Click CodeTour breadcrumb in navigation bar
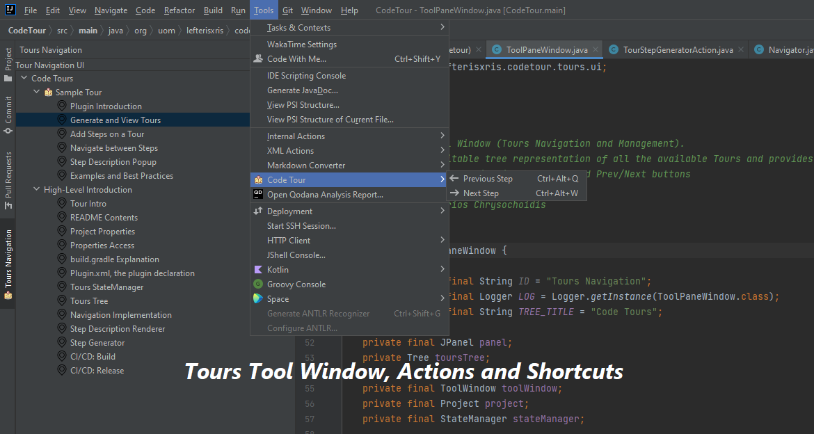 click(27, 31)
